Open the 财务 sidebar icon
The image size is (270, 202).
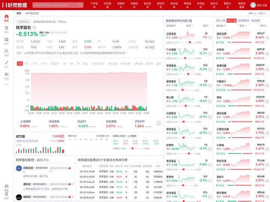pos(6,76)
